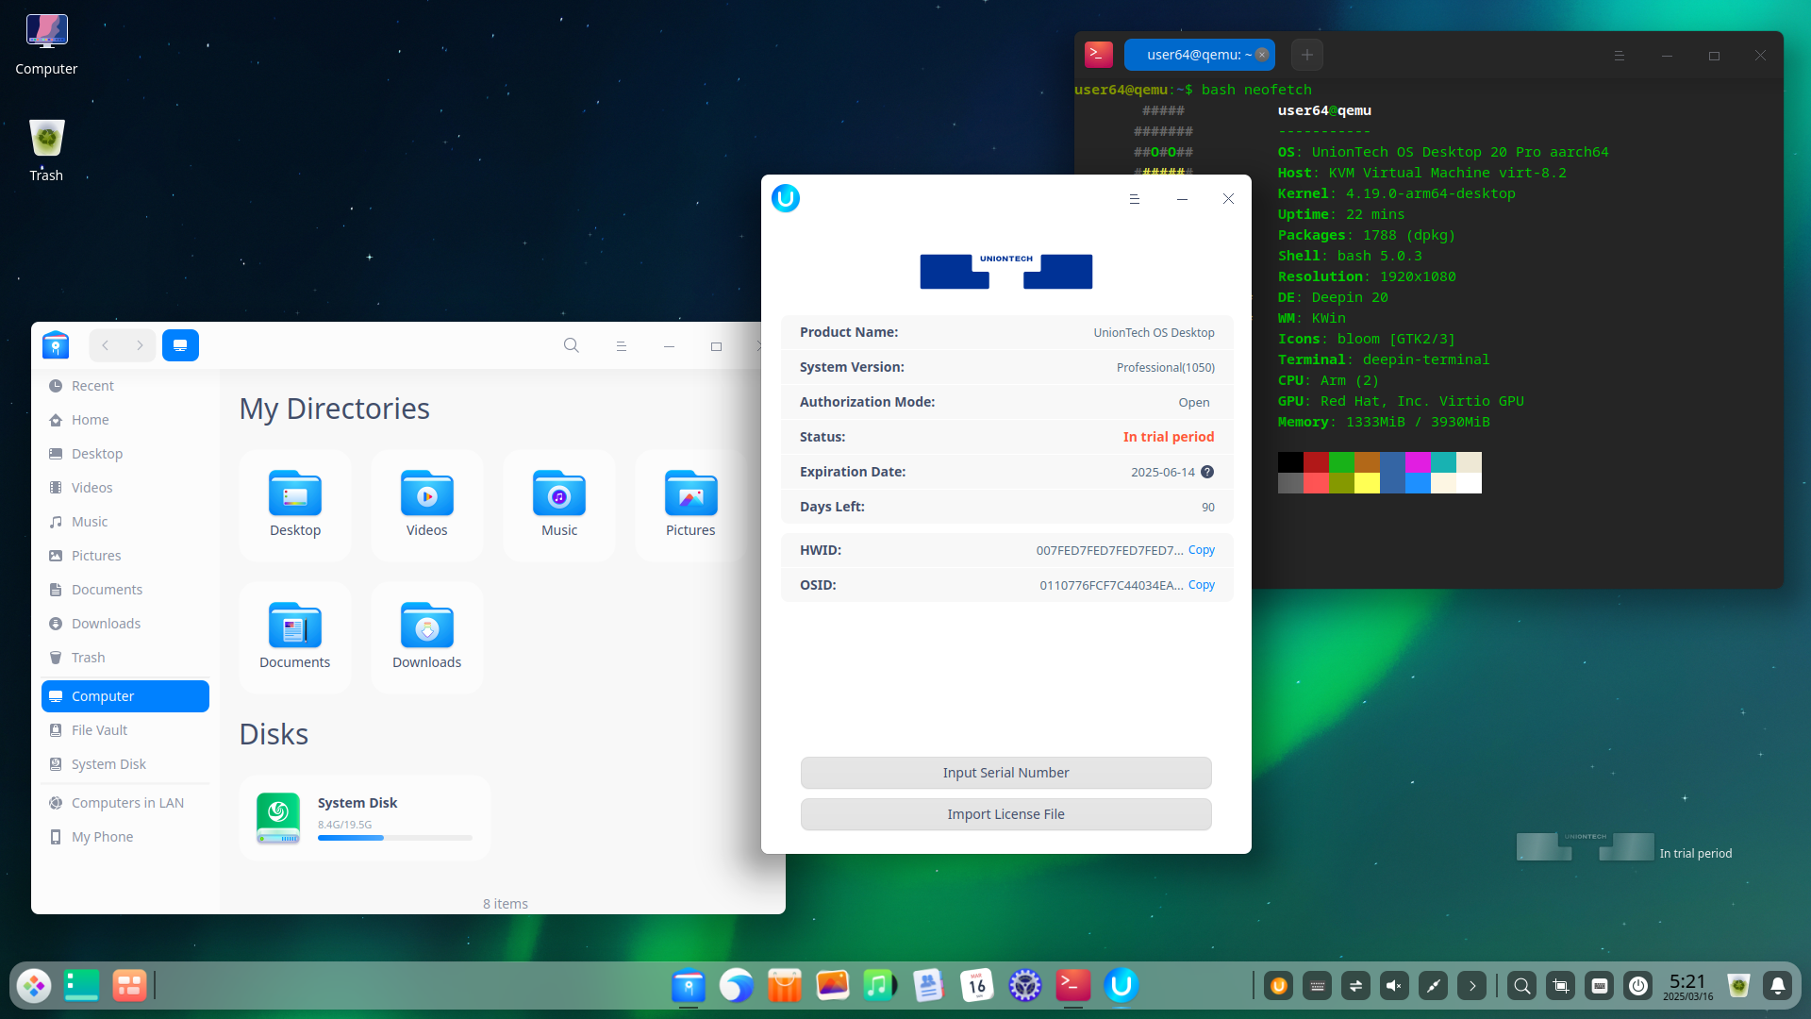Open the authorization window hamburger menu

1135,199
